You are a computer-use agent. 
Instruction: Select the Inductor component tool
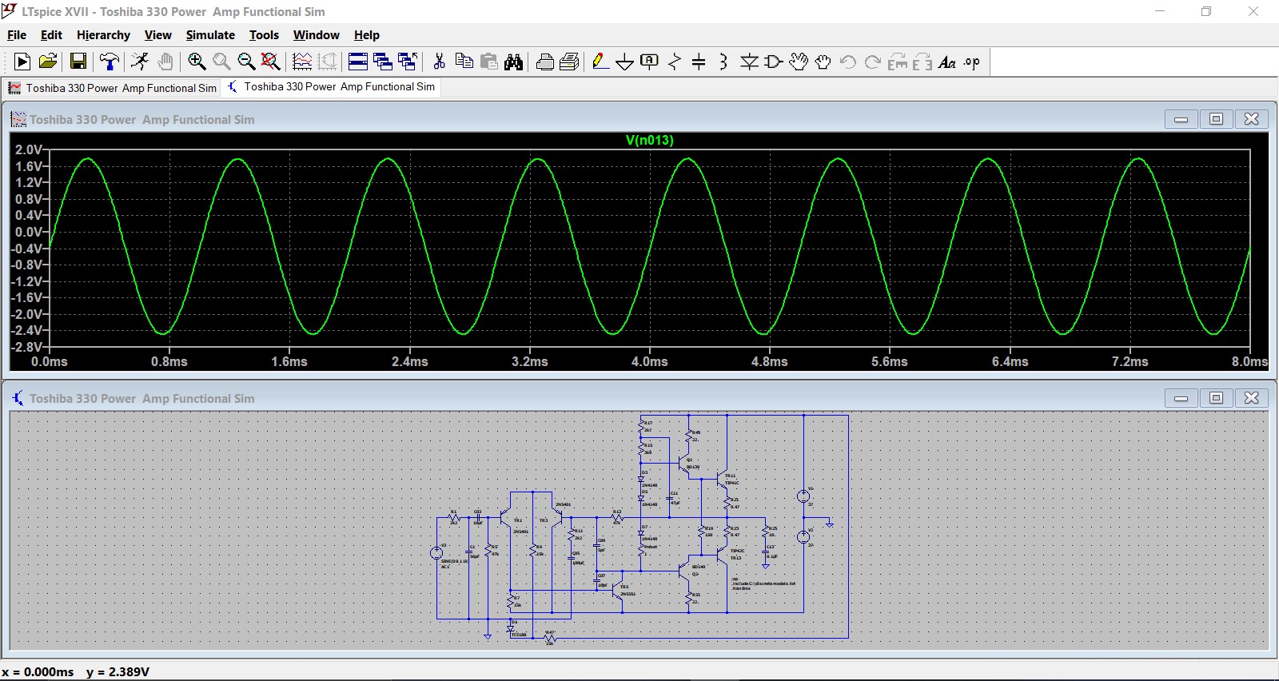pyautogui.click(x=723, y=62)
